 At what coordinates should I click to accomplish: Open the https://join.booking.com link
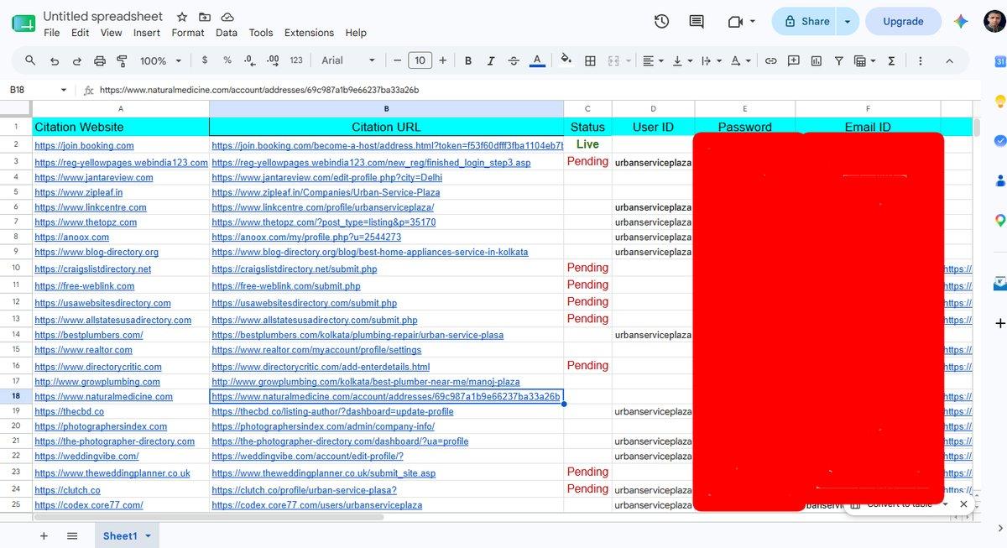pyautogui.click(x=85, y=146)
